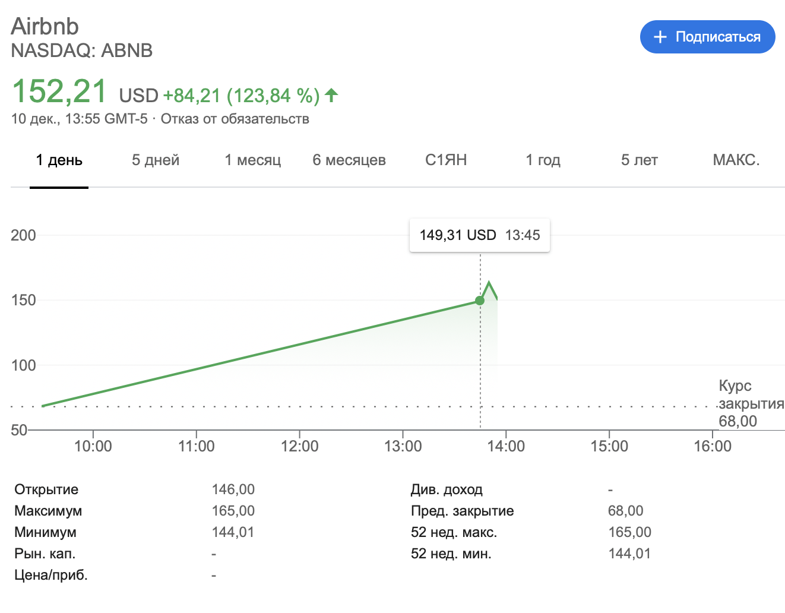Select the МАКС. range tab
This screenshot has height=613, width=785.
coord(736,160)
